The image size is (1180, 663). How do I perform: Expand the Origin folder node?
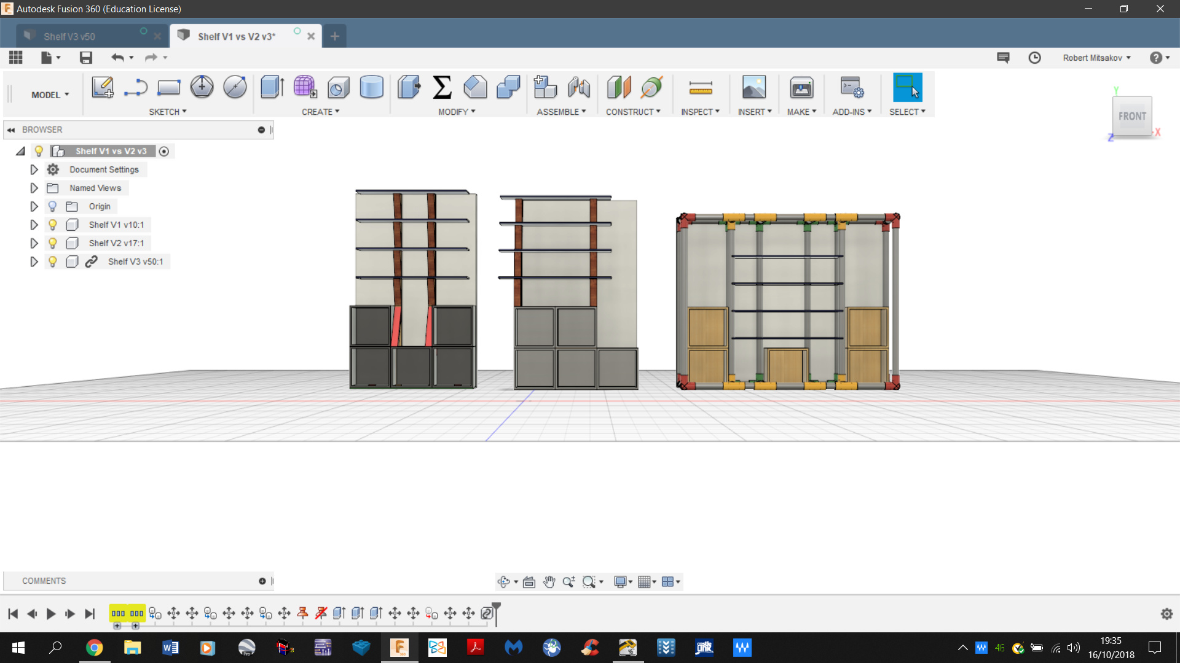(34, 206)
